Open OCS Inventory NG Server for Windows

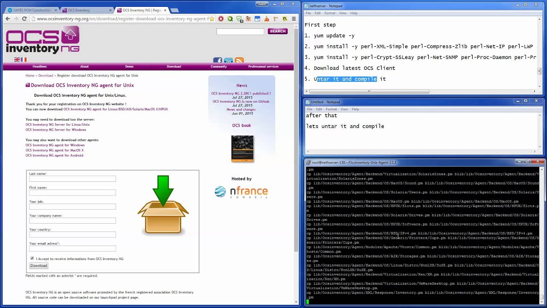point(56,130)
